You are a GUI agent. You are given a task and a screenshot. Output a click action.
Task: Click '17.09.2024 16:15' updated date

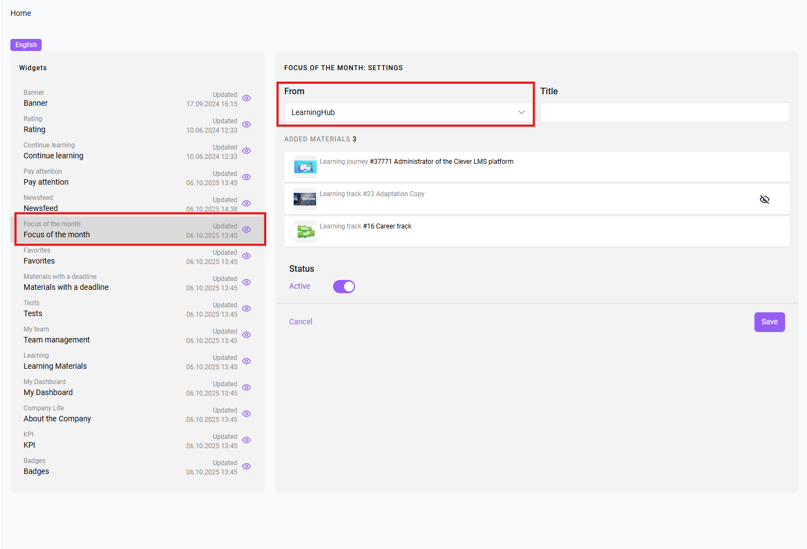212,104
